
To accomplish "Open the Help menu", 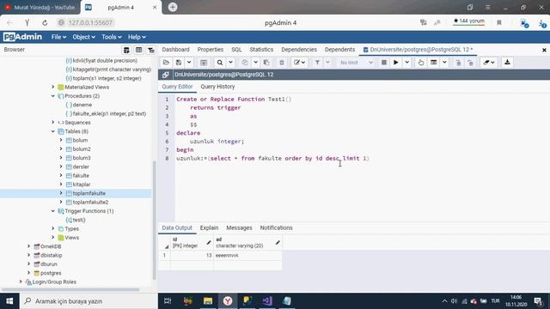I will pyautogui.click(x=137, y=37).
